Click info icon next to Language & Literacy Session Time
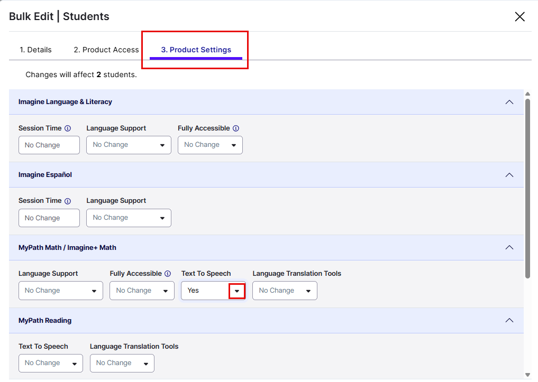This screenshot has height=382, width=538. coord(67,128)
